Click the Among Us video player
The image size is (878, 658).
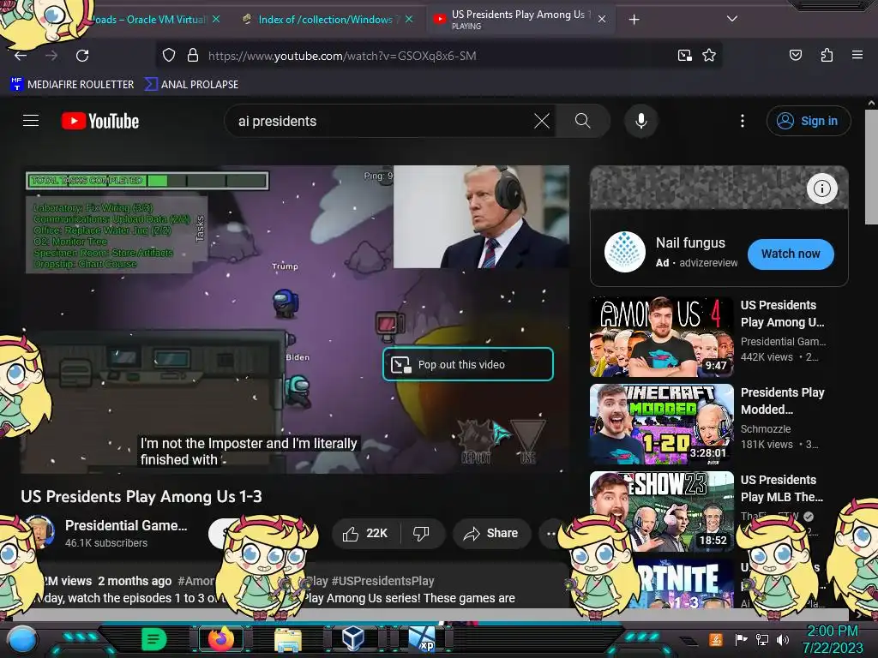[x=296, y=319]
